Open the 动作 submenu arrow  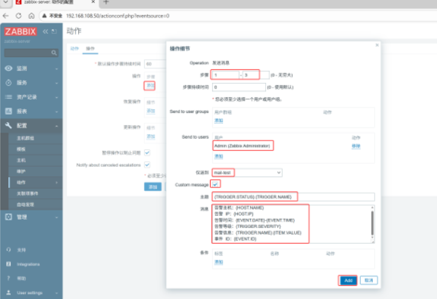point(56,182)
